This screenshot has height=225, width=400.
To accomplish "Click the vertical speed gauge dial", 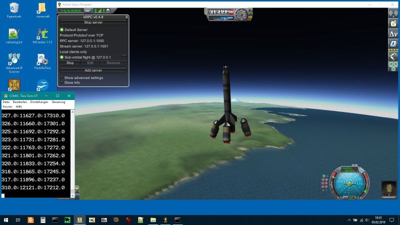I will pyautogui.click(x=241, y=14).
